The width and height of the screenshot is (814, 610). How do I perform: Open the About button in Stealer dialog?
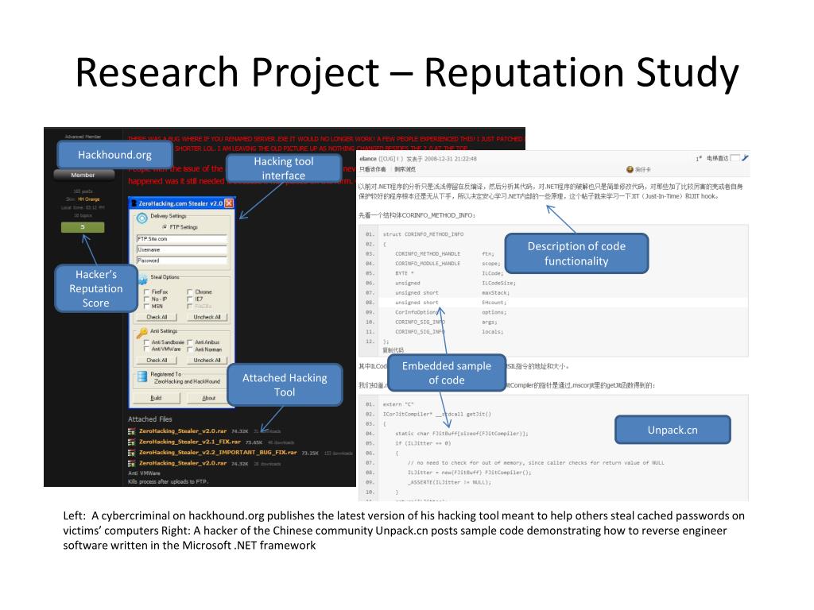click(209, 398)
